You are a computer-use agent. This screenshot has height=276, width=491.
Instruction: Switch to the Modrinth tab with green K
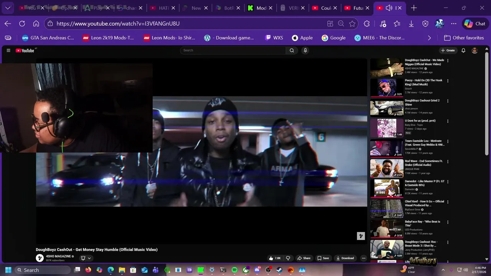click(x=261, y=8)
